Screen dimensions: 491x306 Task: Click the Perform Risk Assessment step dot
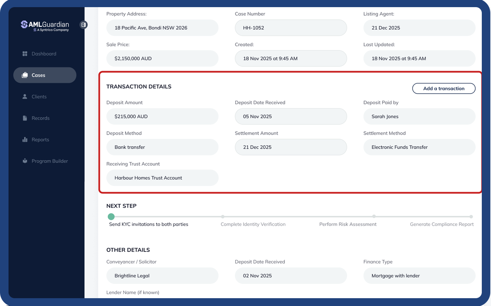pos(374,217)
